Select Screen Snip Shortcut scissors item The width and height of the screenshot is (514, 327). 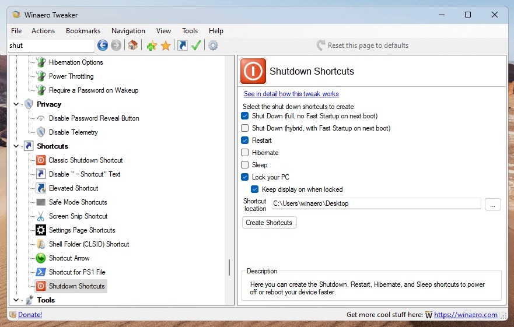(x=78, y=216)
